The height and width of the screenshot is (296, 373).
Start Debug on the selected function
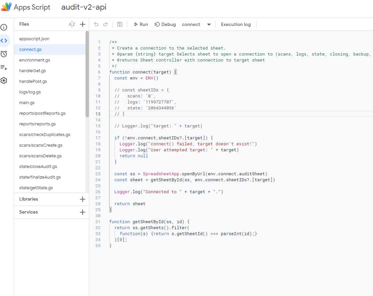[165, 25]
